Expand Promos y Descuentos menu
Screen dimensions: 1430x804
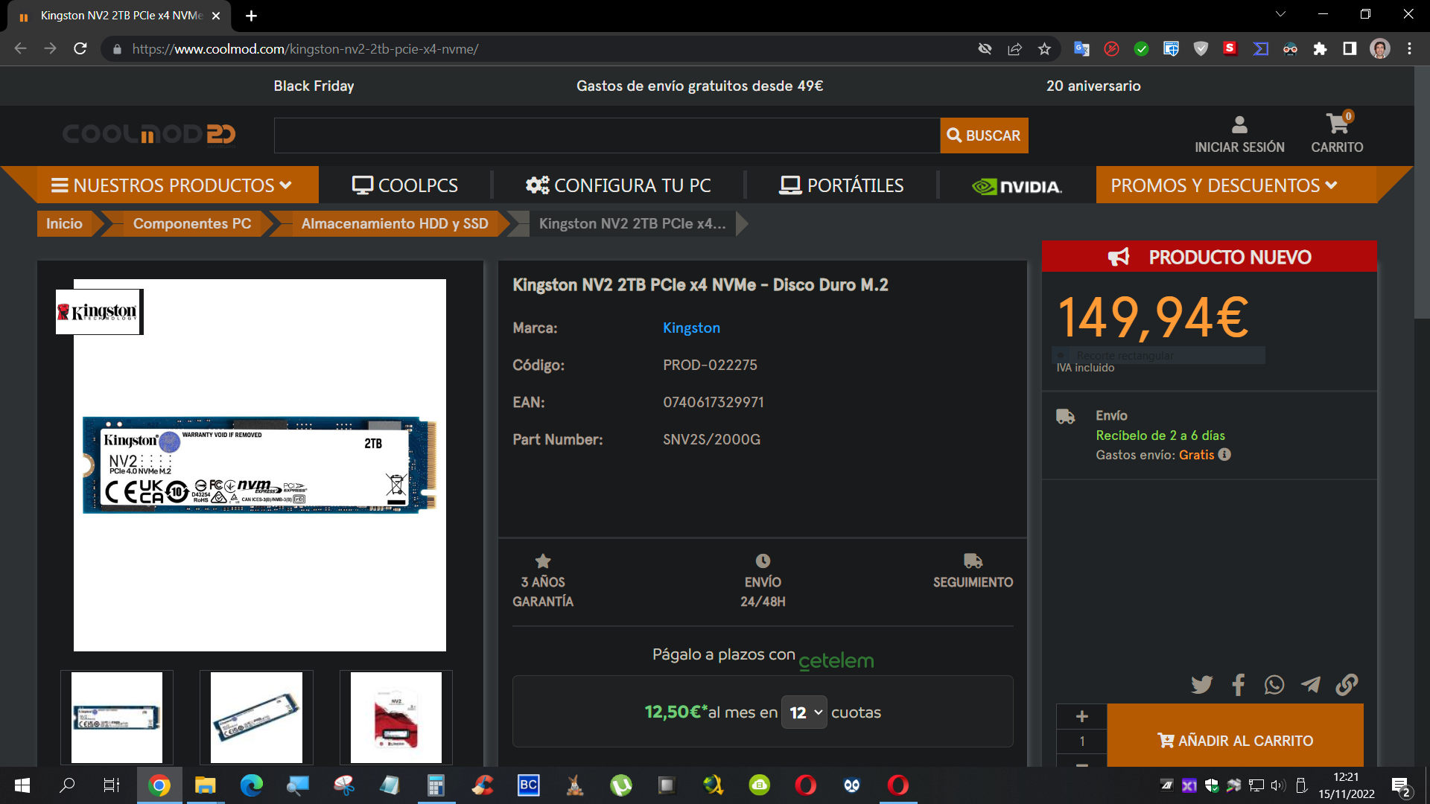coord(1224,185)
